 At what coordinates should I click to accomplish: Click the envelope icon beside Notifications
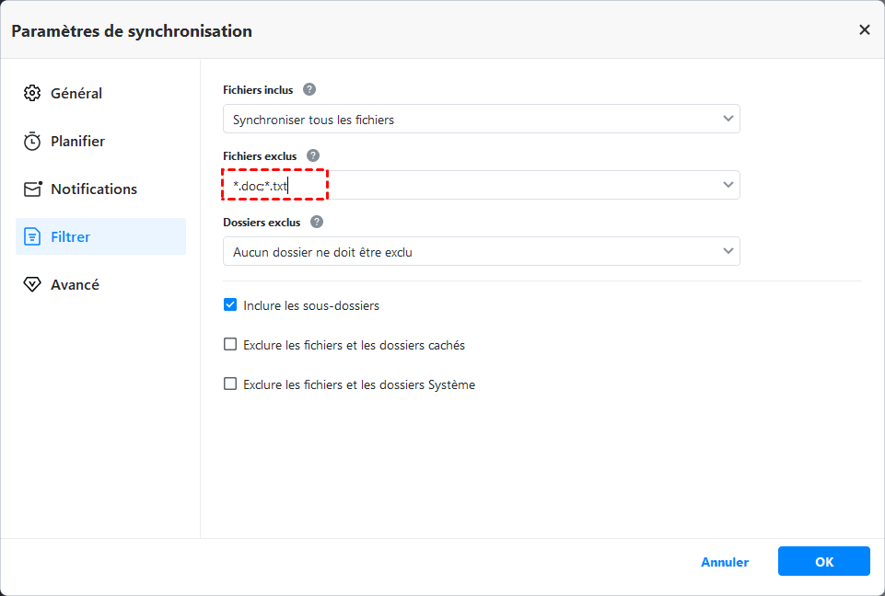[32, 189]
